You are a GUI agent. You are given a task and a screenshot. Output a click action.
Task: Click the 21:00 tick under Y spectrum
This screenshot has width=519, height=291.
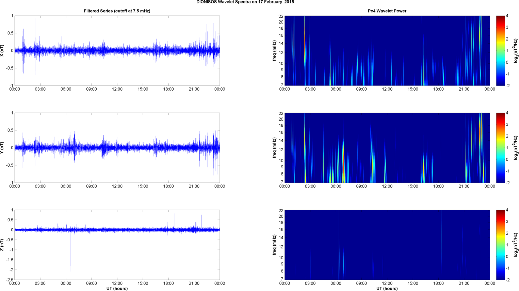(x=464, y=186)
